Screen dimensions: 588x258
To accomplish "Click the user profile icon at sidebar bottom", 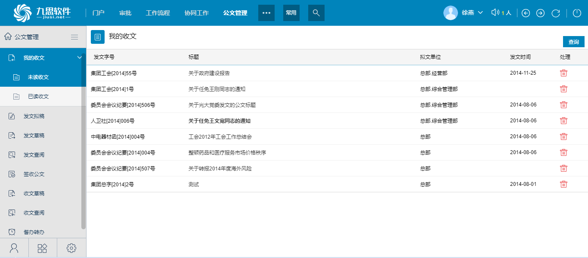I will tap(14, 248).
